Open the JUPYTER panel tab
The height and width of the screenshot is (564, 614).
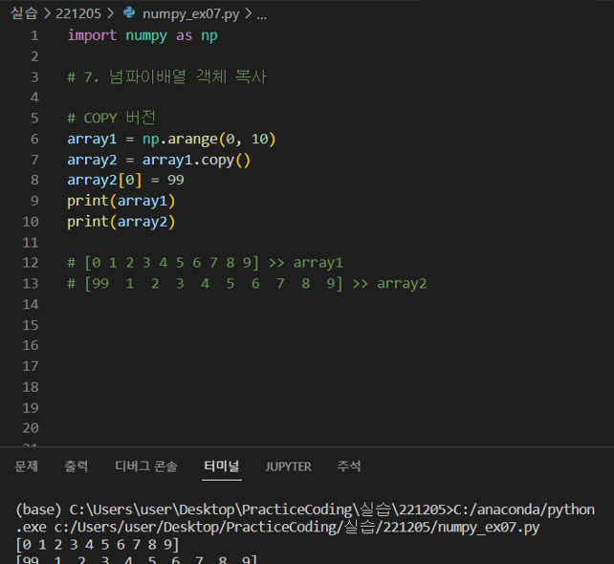(288, 466)
